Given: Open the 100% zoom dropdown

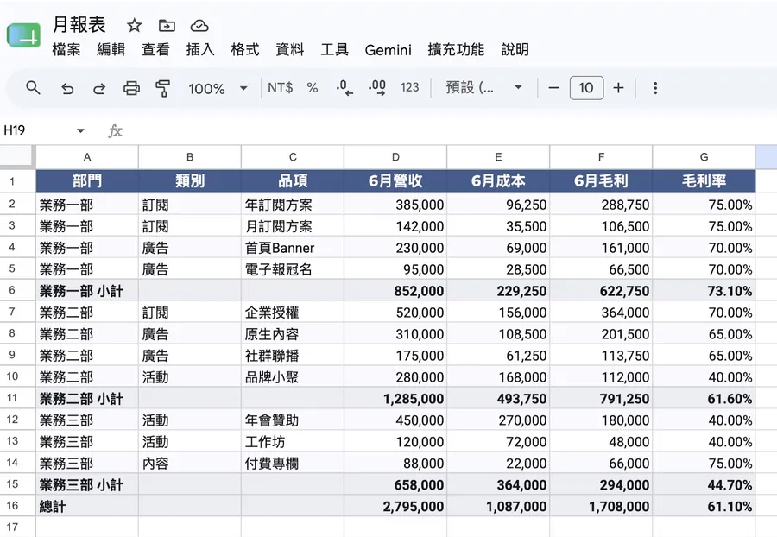Looking at the screenshot, I should [218, 89].
